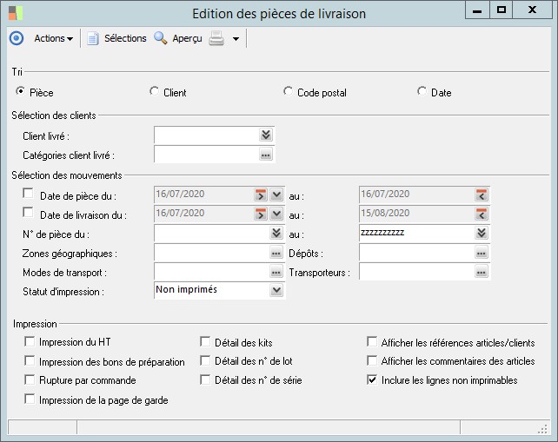Enable the Impression du HT checkbox
The image size is (558, 442).
tap(30, 342)
